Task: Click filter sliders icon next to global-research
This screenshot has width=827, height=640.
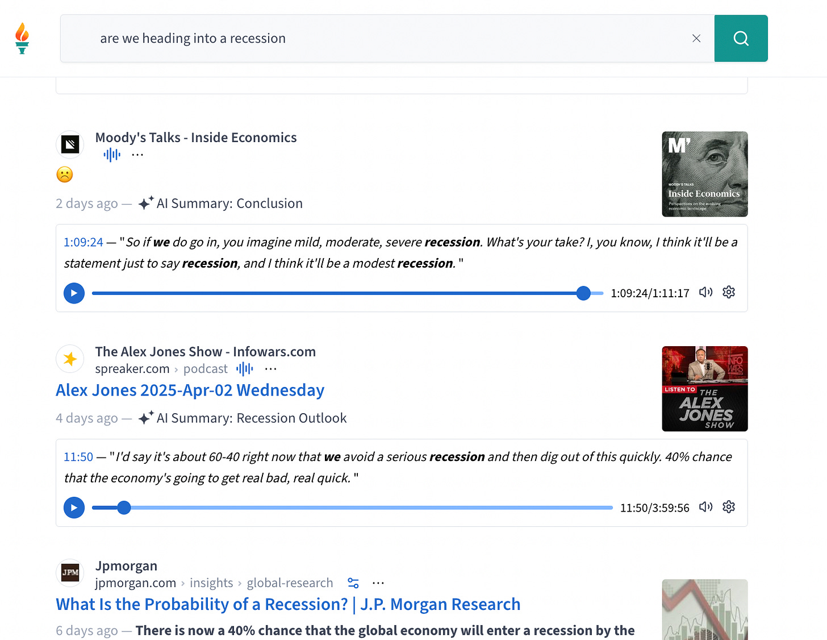Action: pyautogui.click(x=353, y=583)
